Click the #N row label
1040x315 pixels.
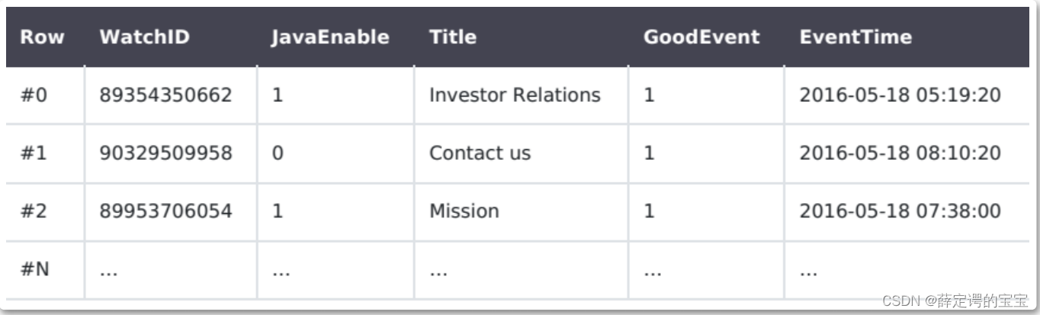point(35,269)
